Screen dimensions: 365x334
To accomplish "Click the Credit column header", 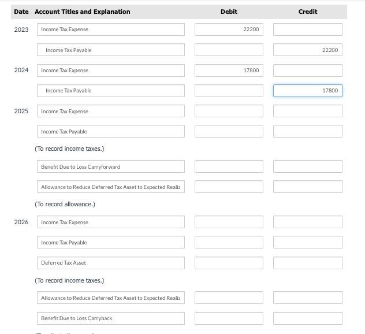I will click(308, 12).
